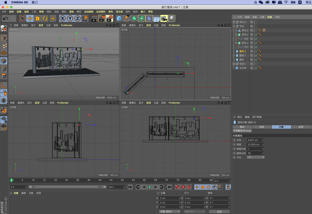The width and height of the screenshot is (312, 214).
Task: Activate the Move tool in the toolbar
Action: (30, 19)
